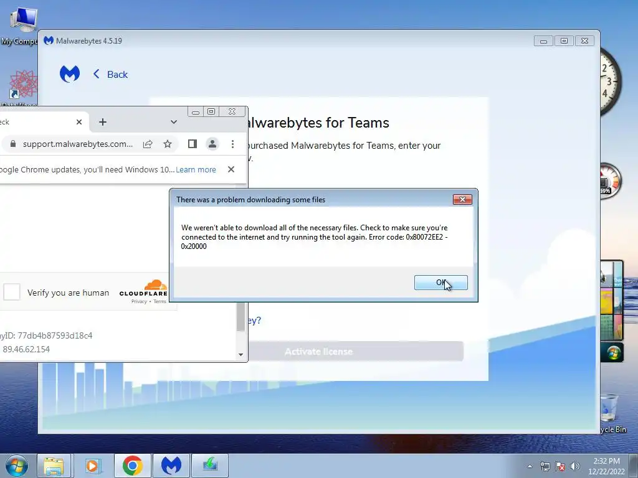Open the volume control tray icon
The image size is (638, 478).
[574, 466]
